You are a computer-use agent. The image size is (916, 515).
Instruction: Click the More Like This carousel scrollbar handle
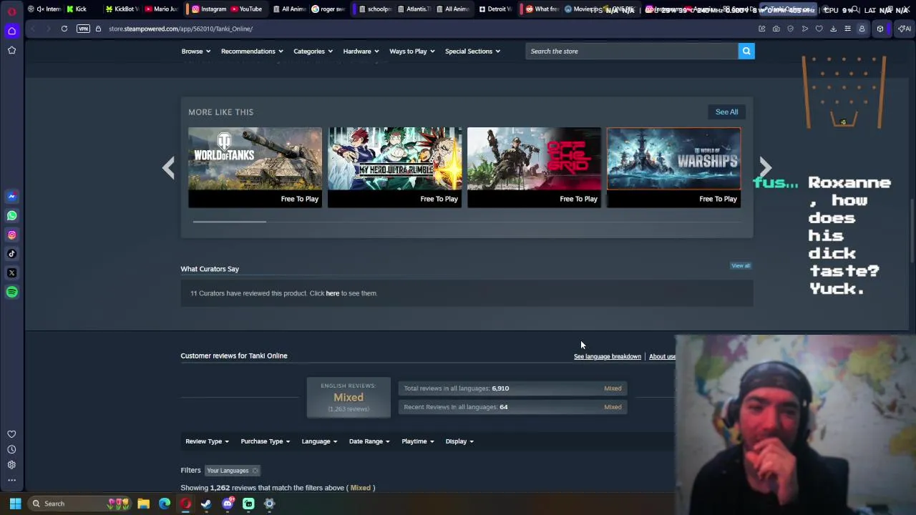[229, 222]
